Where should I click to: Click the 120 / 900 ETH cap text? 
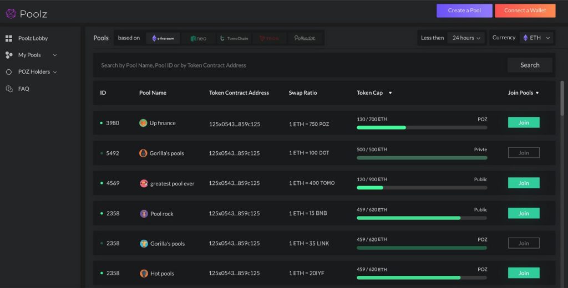point(372,179)
